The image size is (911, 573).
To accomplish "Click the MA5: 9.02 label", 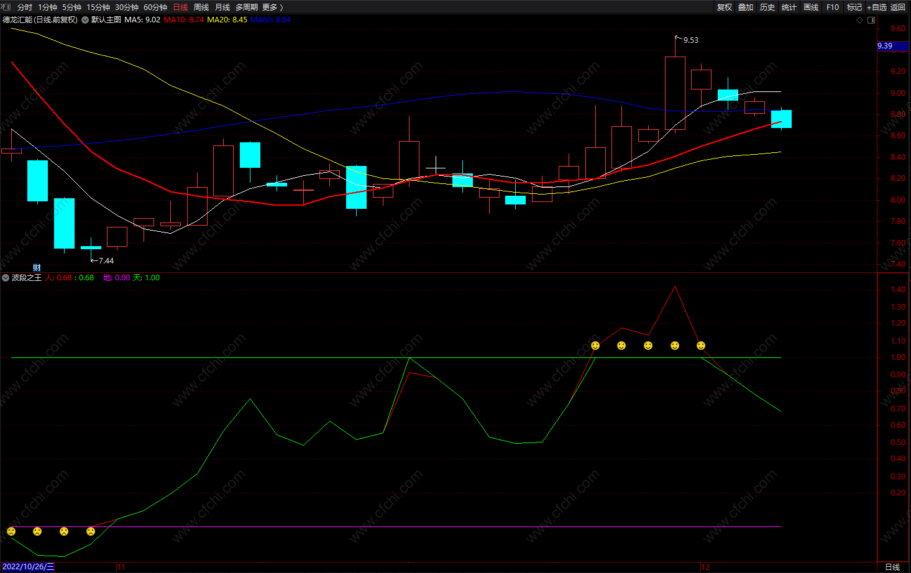I will tap(142, 20).
